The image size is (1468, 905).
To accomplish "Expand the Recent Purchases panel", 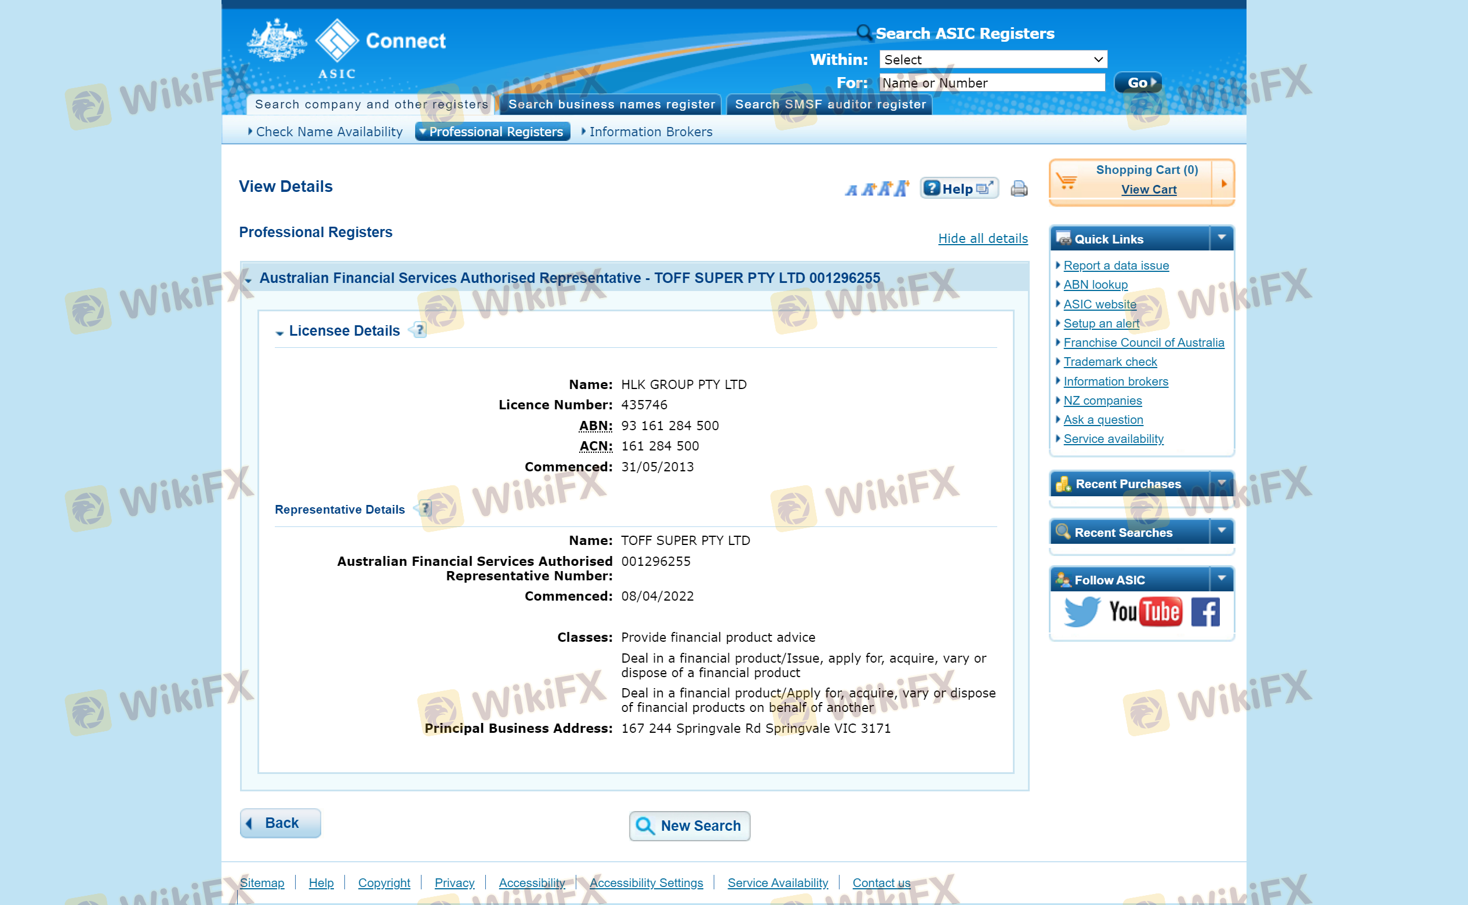I will click(x=1221, y=483).
